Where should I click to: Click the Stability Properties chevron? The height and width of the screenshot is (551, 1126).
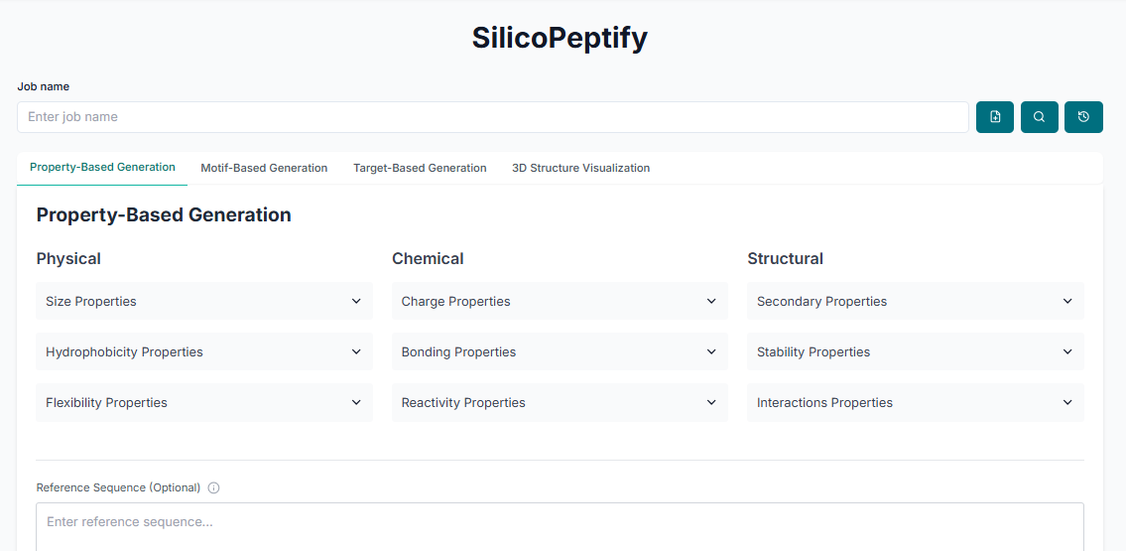click(x=1067, y=351)
